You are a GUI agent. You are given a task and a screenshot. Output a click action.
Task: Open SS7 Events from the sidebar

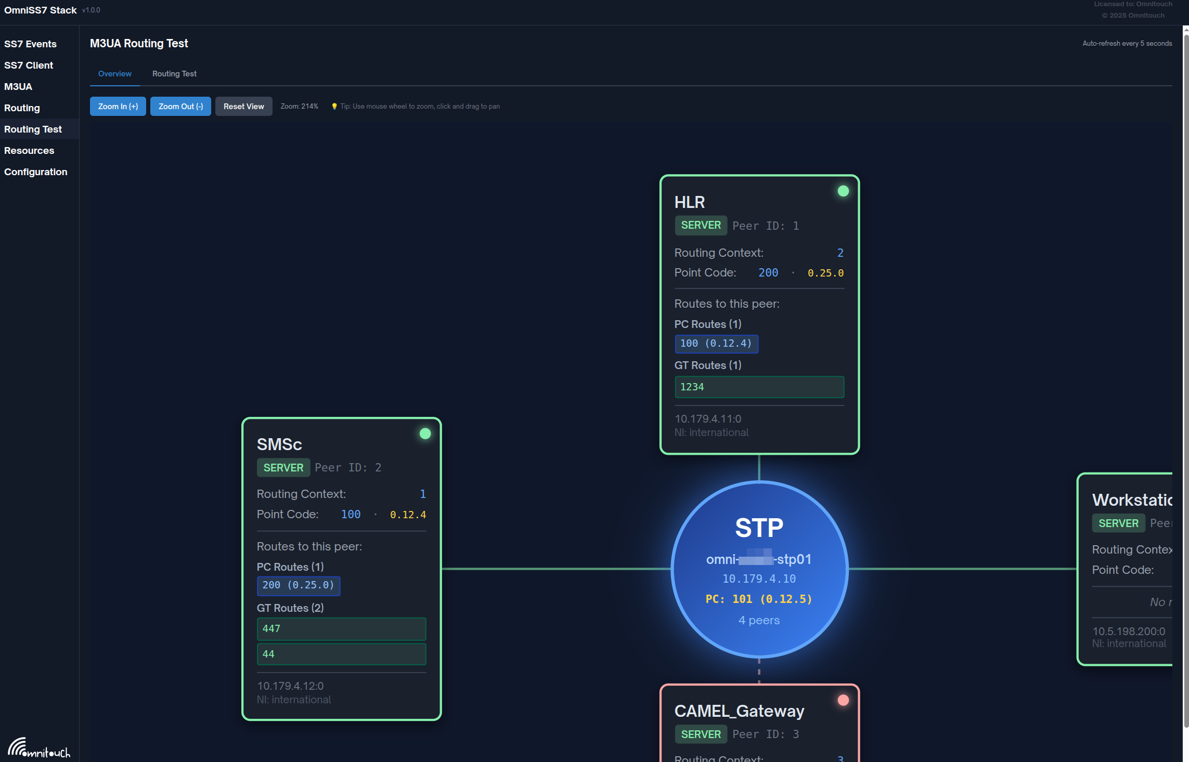(x=30, y=44)
